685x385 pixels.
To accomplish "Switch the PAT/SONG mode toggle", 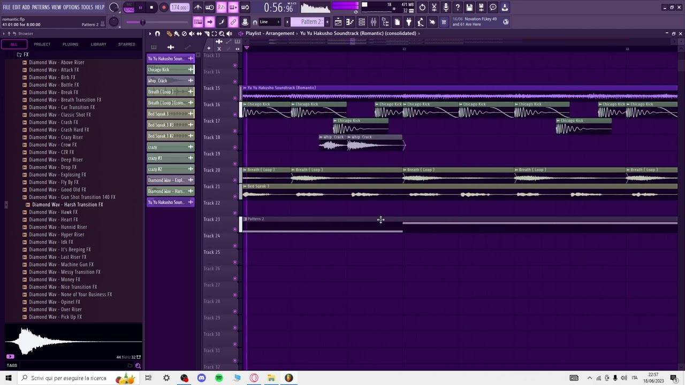I will [129, 7].
